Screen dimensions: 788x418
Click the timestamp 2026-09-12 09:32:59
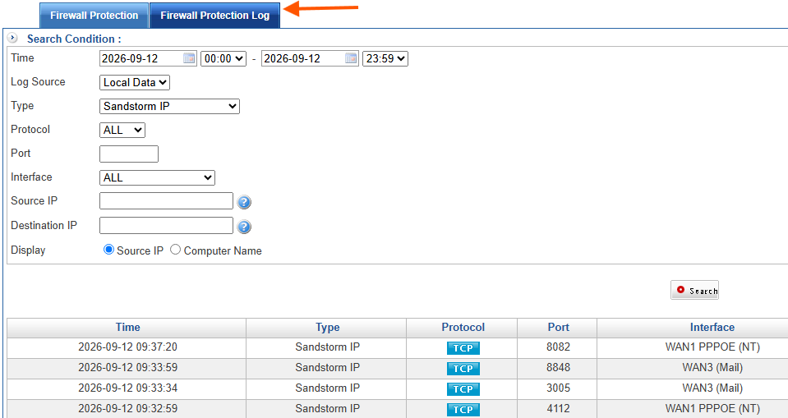point(127,409)
